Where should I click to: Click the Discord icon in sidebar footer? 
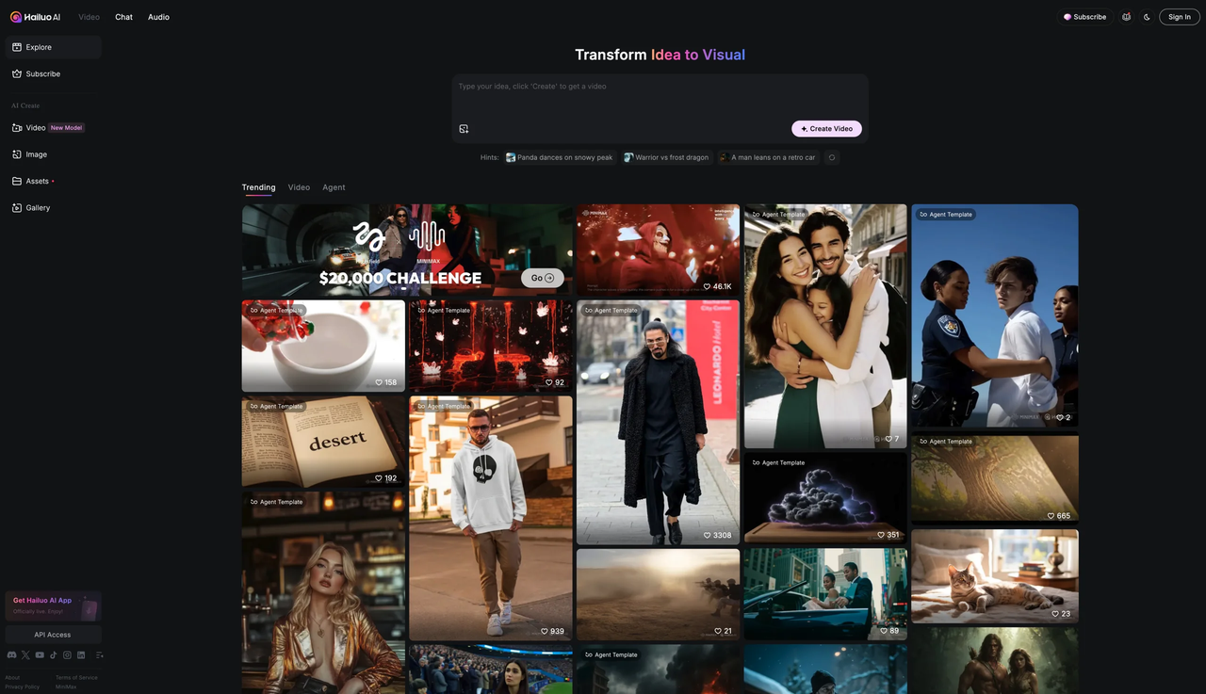click(x=11, y=655)
